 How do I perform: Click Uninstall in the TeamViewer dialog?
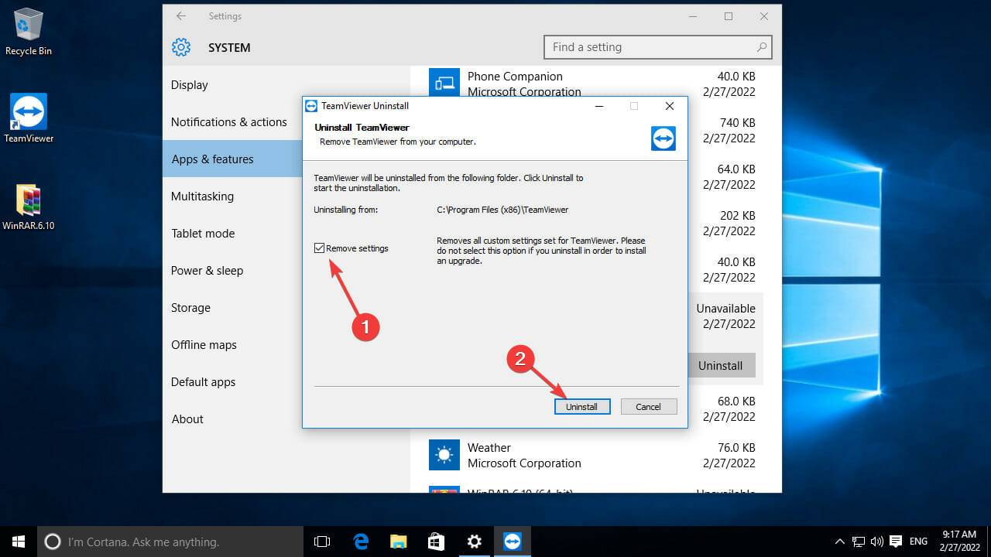582,406
